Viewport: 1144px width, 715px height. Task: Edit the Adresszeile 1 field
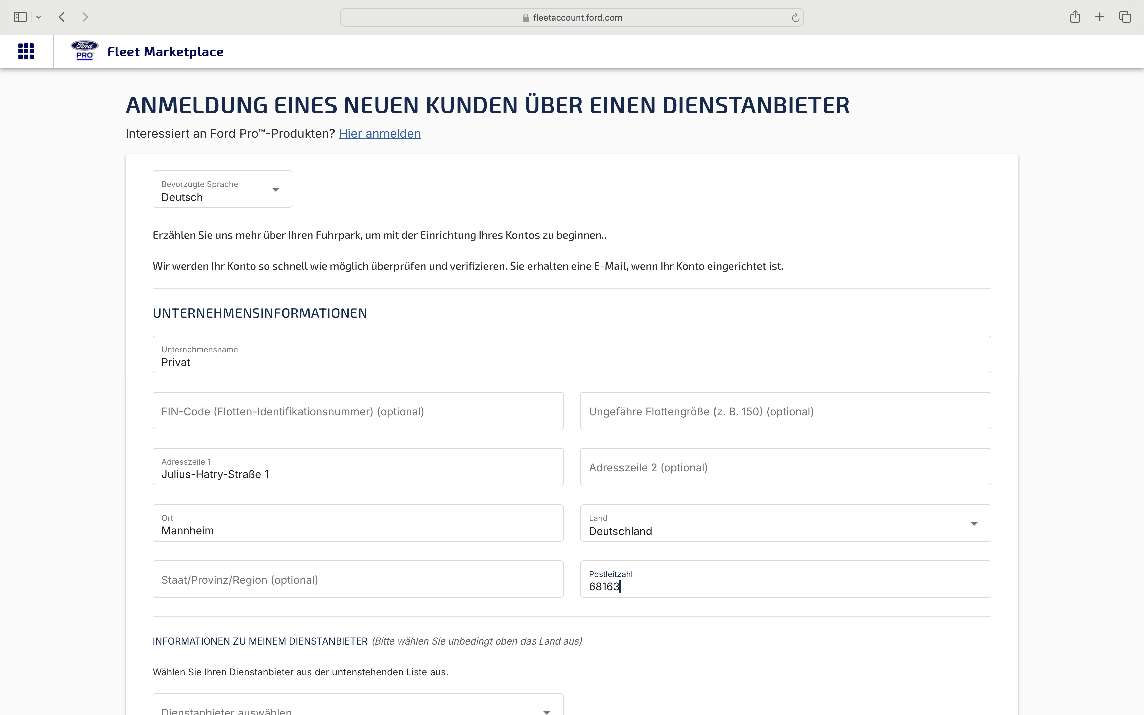pos(358,467)
